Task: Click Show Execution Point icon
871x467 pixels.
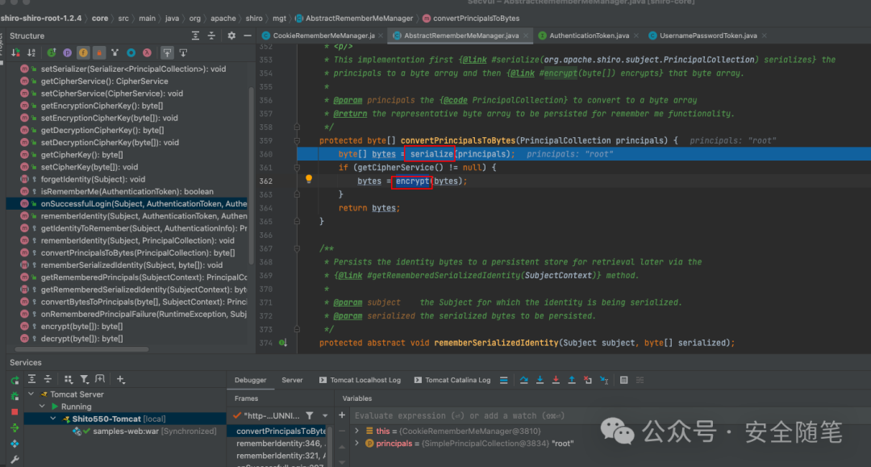Action: [x=504, y=381]
